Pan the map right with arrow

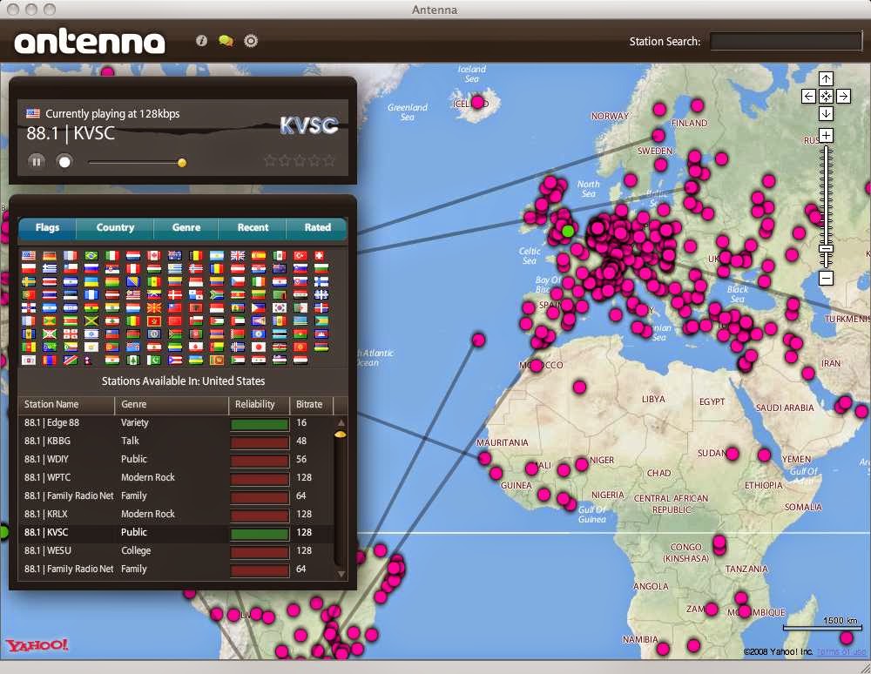842,96
